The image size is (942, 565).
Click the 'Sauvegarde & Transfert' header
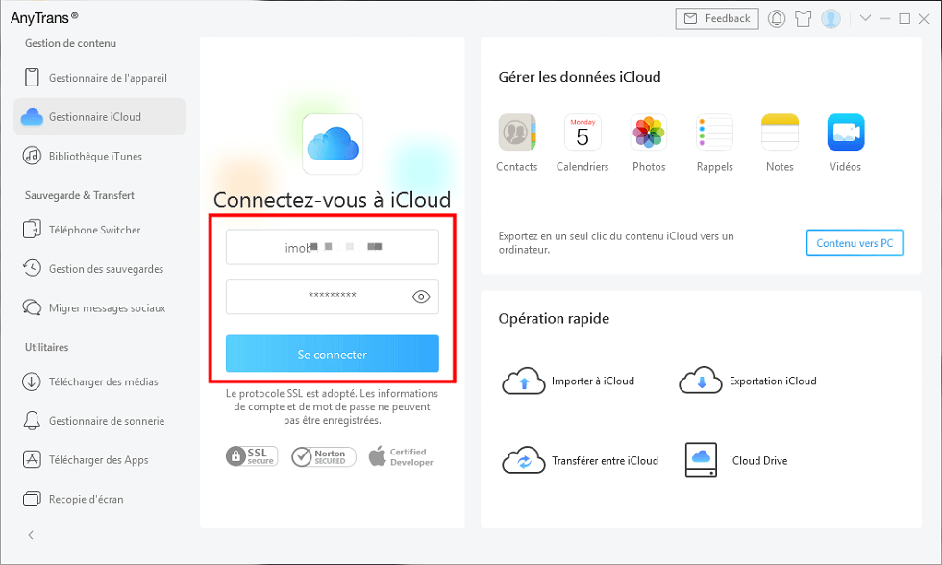coord(79,195)
